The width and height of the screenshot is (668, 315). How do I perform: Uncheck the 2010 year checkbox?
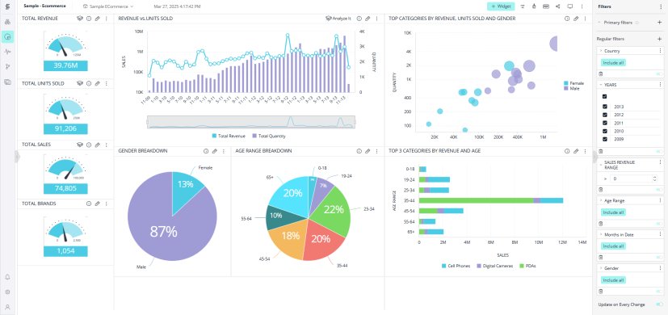tap(605, 131)
